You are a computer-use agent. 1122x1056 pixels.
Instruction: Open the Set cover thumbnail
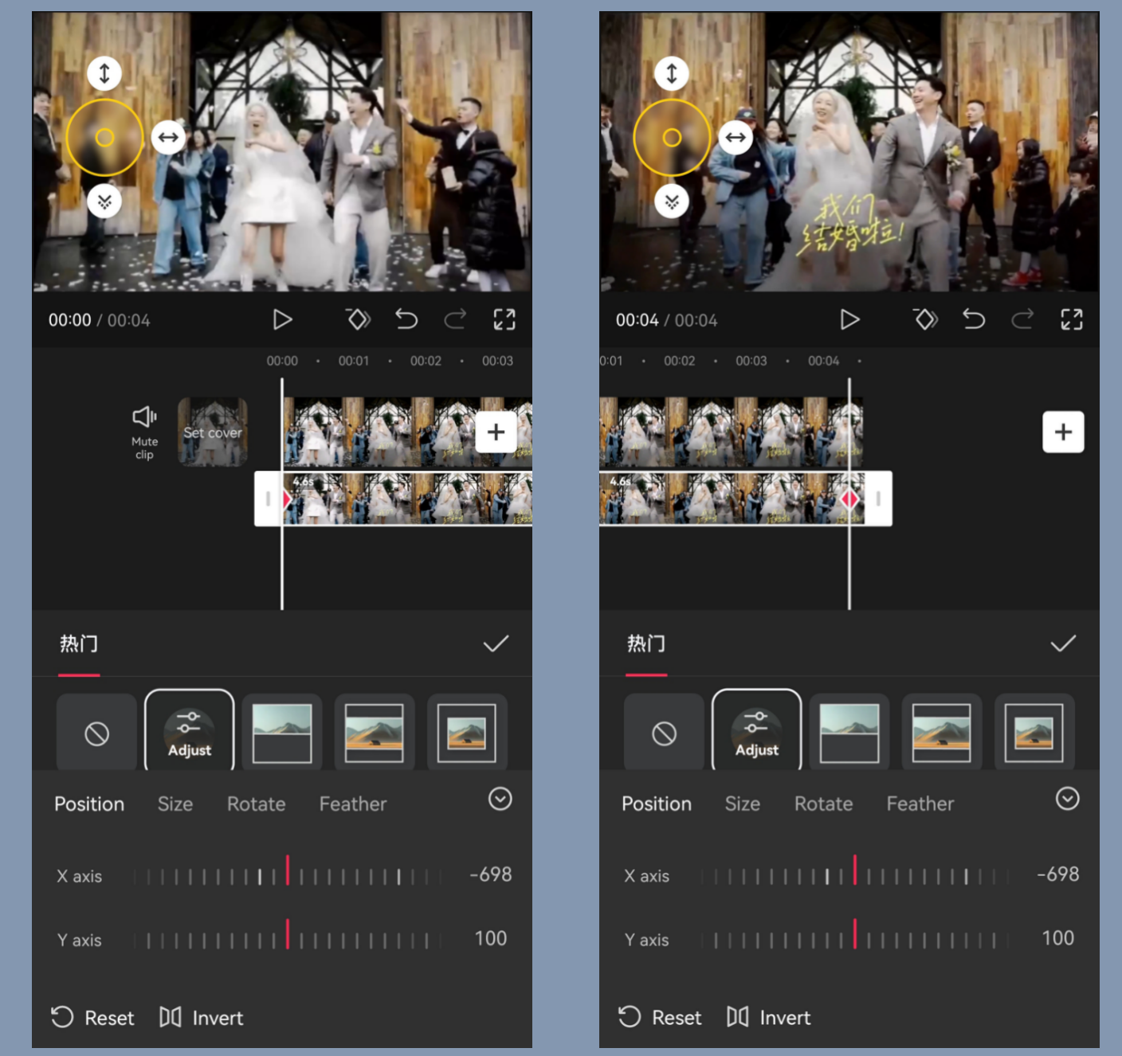coord(213,432)
